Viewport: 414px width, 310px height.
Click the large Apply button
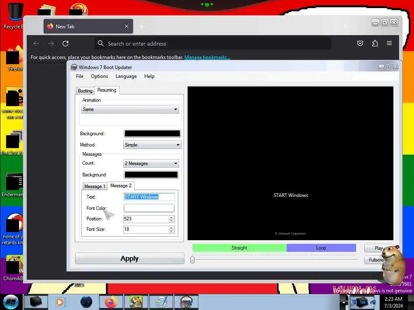(130, 259)
